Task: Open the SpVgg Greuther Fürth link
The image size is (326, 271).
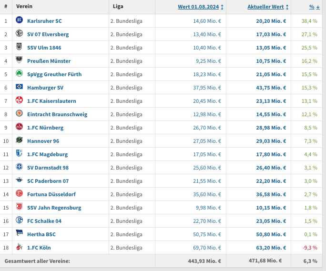Action: pyautogui.click(x=54, y=74)
